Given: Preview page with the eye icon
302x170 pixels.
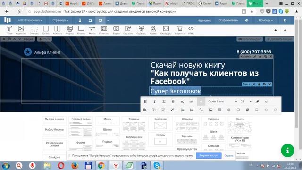Looking at the screenshot, I should pos(247,20).
